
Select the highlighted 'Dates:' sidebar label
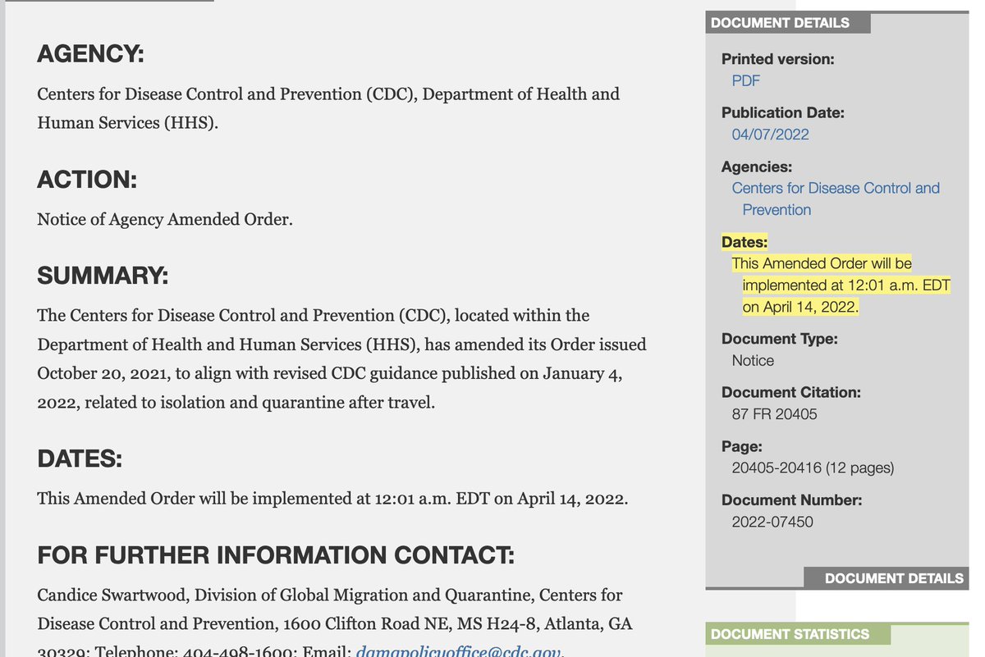(x=744, y=242)
